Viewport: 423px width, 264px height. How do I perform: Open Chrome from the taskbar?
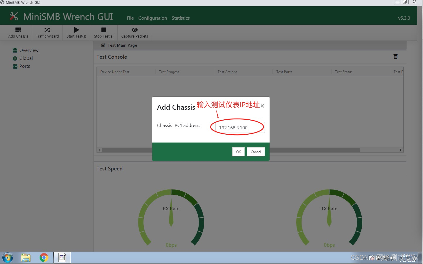(44, 258)
